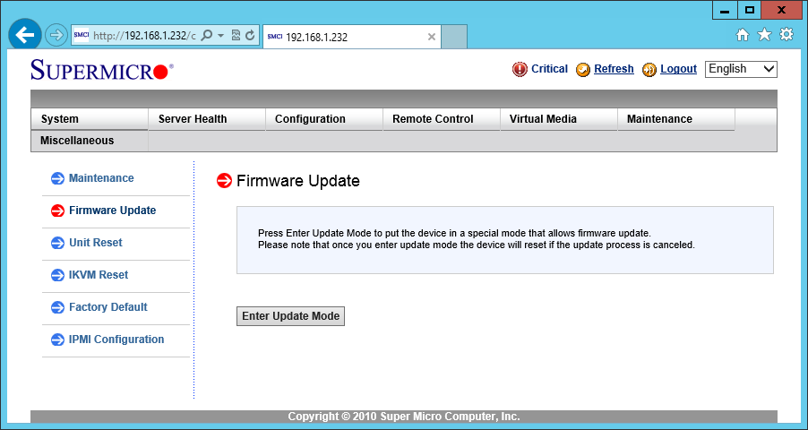808x430 pixels.
Task: Open the Virtual Media menu
Action: (559, 119)
